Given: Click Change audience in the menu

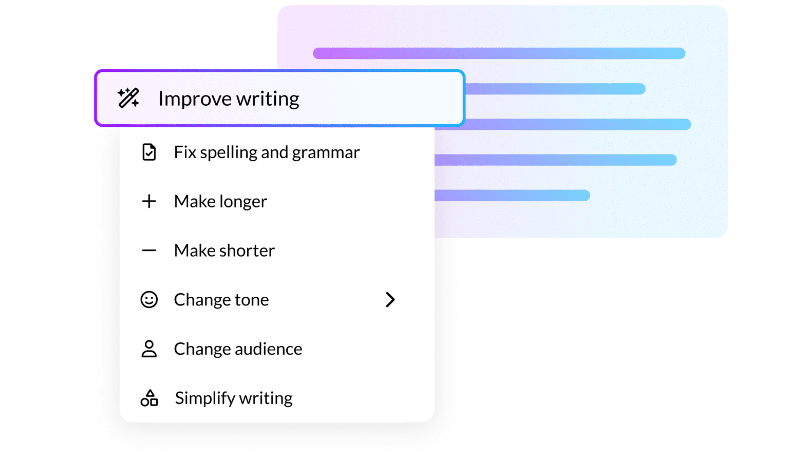Looking at the screenshot, I should pyautogui.click(x=238, y=349).
